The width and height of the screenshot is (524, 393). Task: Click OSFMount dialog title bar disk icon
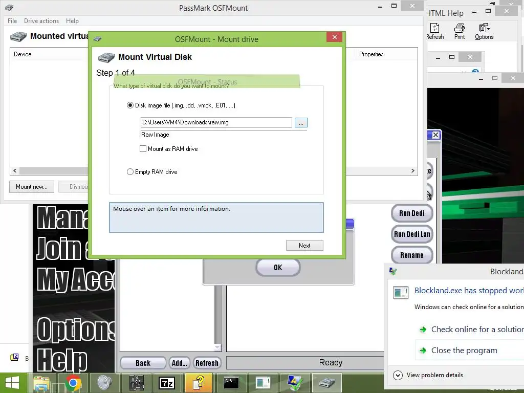coord(97,39)
